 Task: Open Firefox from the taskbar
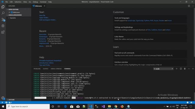tap(122, 106)
